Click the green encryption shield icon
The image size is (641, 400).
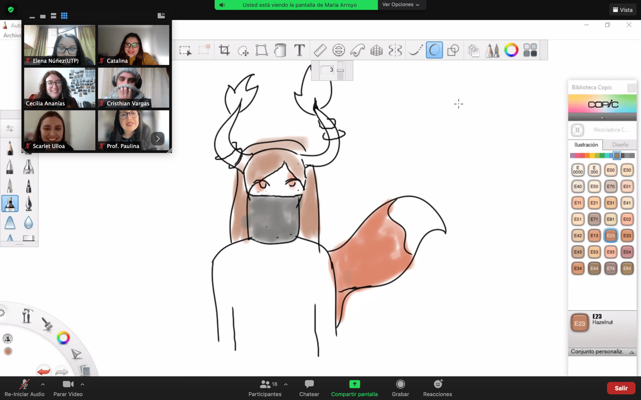click(x=11, y=9)
